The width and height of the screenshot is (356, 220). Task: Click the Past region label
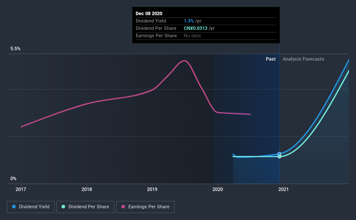(x=271, y=59)
